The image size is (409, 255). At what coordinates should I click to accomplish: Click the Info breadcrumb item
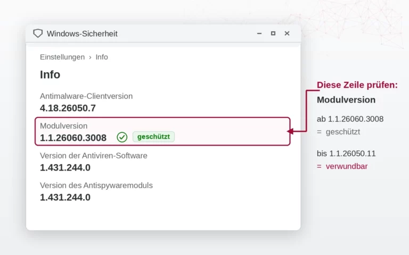pyautogui.click(x=102, y=57)
